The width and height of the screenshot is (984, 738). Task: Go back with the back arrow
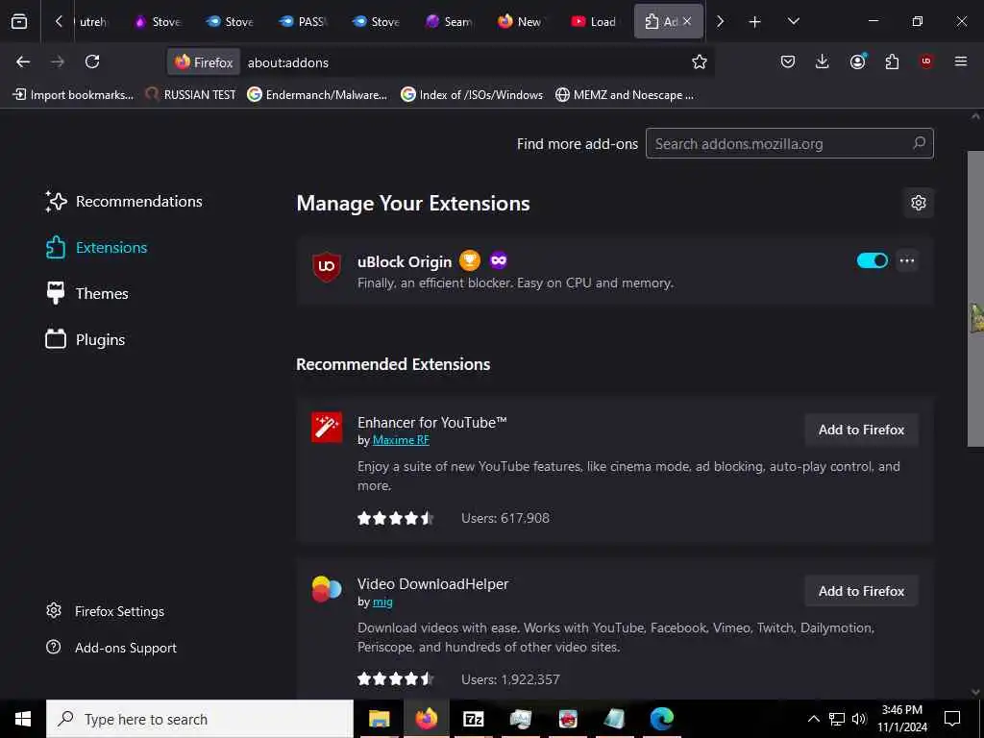pos(23,61)
